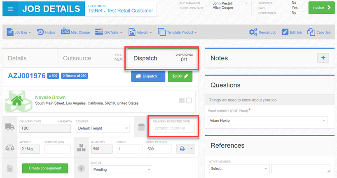The width and height of the screenshot is (337, 178).
Task: Click job number AZJ001976
Action: pos(27,76)
